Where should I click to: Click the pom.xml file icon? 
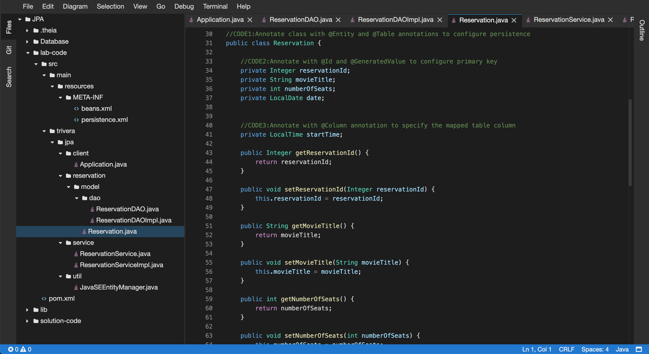click(44, 299)
